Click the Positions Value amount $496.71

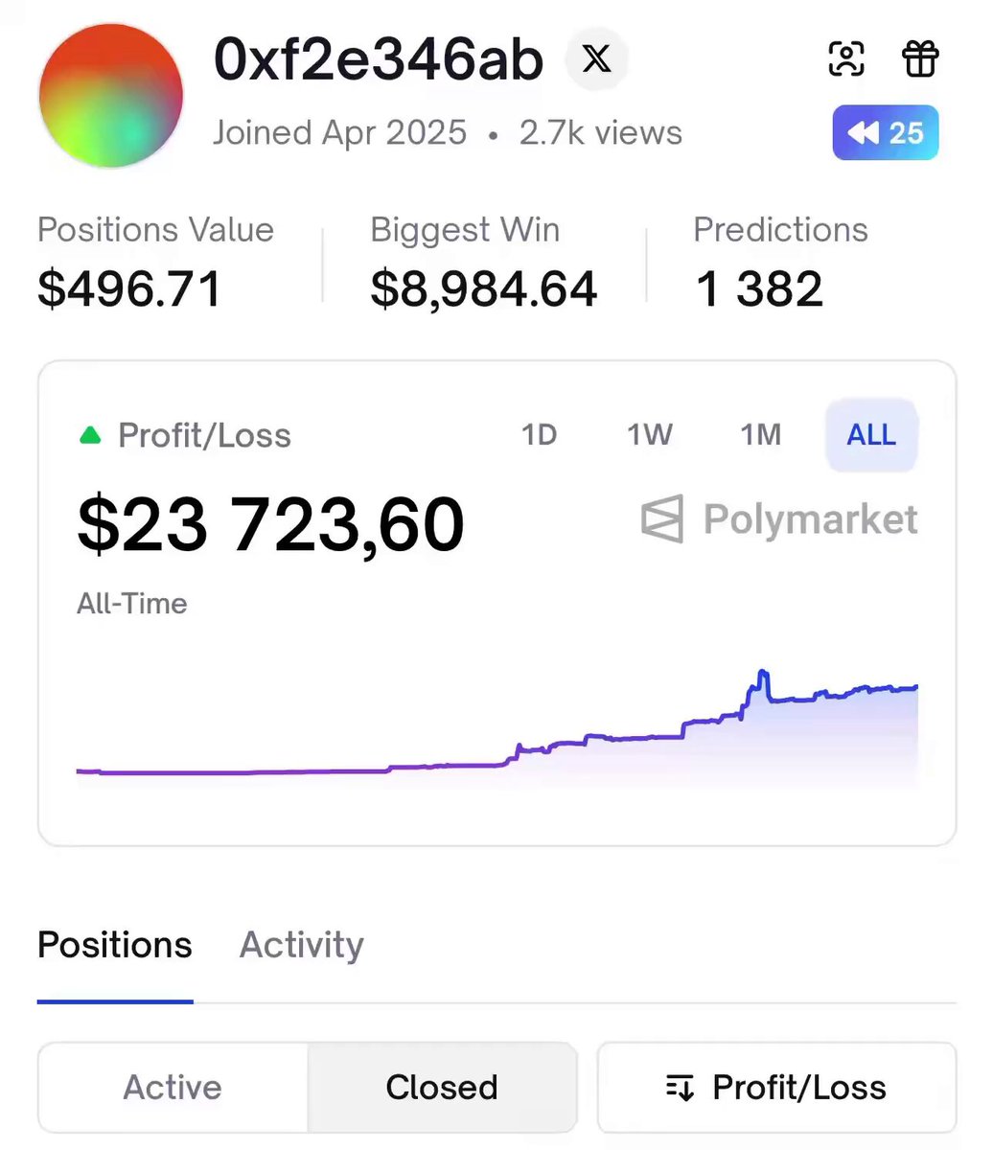(x=129, y=289)
